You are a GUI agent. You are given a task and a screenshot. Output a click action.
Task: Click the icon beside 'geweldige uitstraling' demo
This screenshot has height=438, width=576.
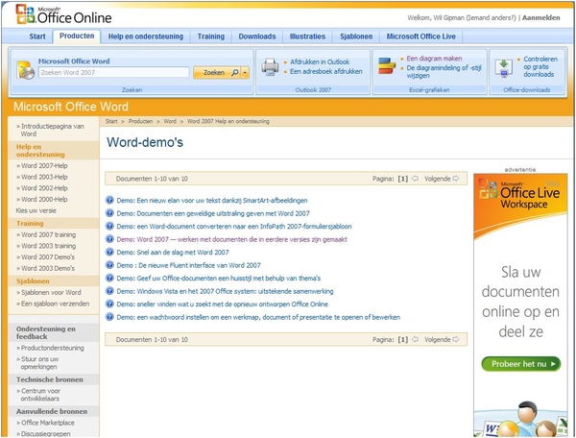click(x=109, y=212)
